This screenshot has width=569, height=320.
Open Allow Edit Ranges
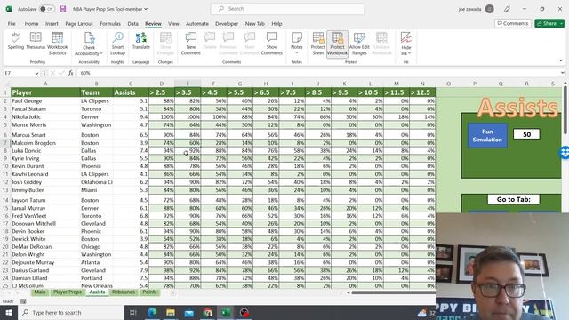coord(359,44)
